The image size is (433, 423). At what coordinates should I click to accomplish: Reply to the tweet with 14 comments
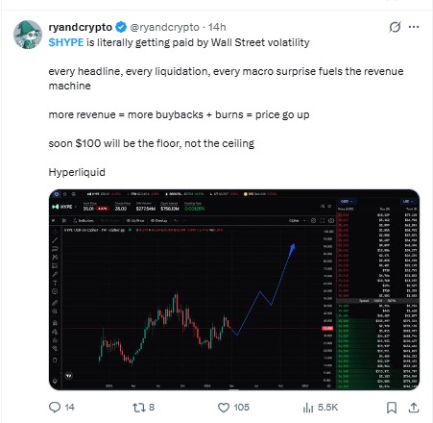pos(61,408)
